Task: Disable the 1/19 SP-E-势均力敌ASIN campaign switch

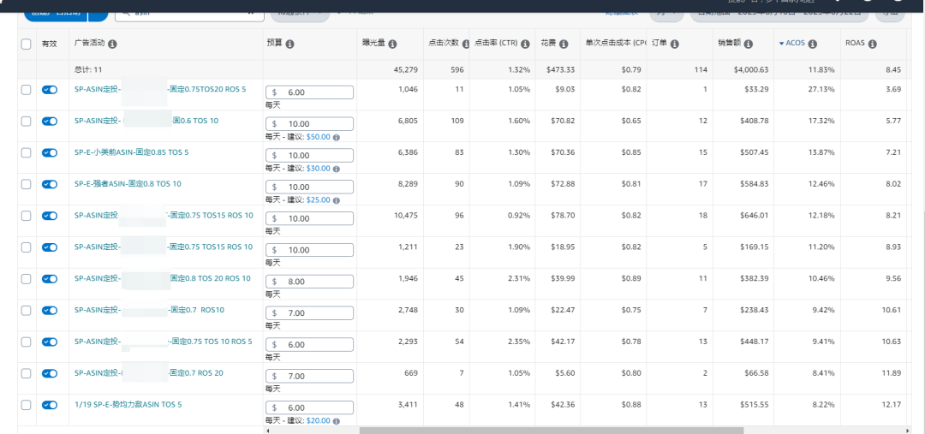Action: click(x=50, y=405)
